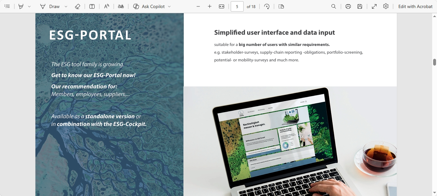The height and width of the screenshot is (196, 437).
Task: Open PDF settings gear
Action: click(x=386, y=6)
